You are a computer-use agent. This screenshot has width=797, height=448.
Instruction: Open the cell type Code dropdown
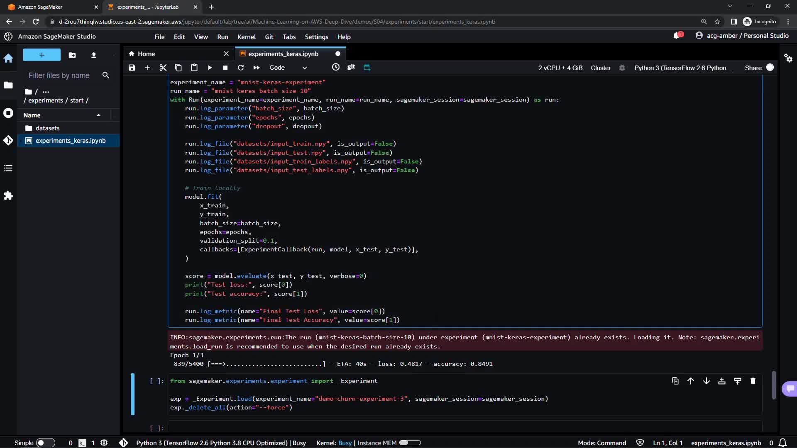tap(288, 68)
